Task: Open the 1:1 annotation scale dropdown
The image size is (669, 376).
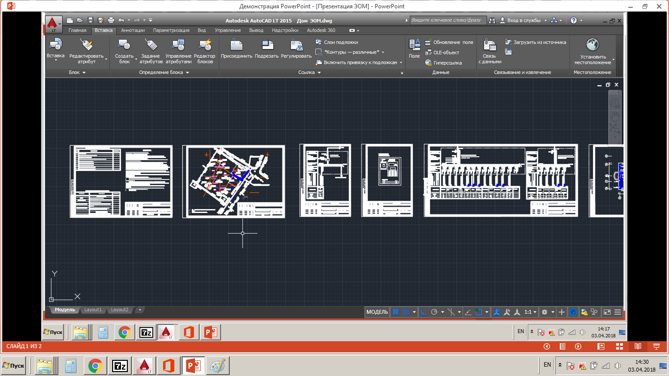Action: 530,312
